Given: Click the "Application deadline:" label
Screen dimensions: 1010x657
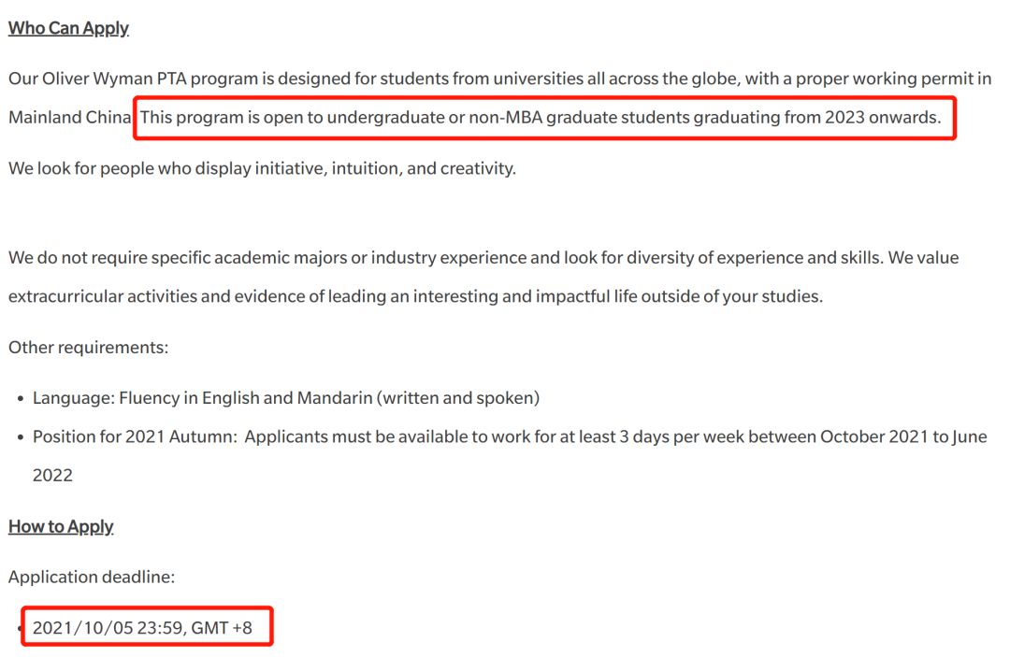Looking at the screenshot, I should click(x=92, y=577).
